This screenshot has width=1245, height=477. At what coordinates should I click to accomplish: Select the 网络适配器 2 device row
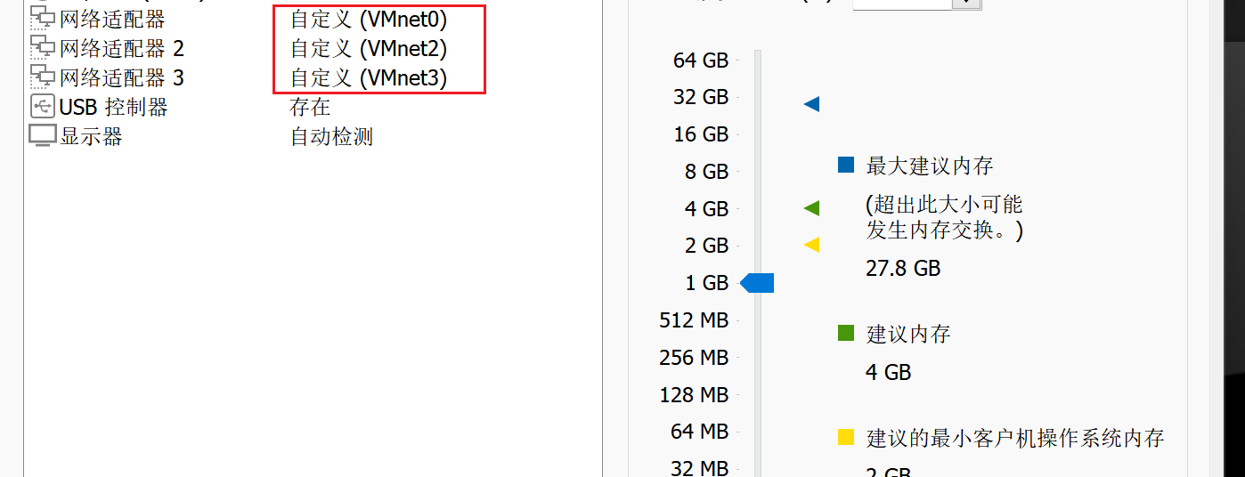[122, 48]
